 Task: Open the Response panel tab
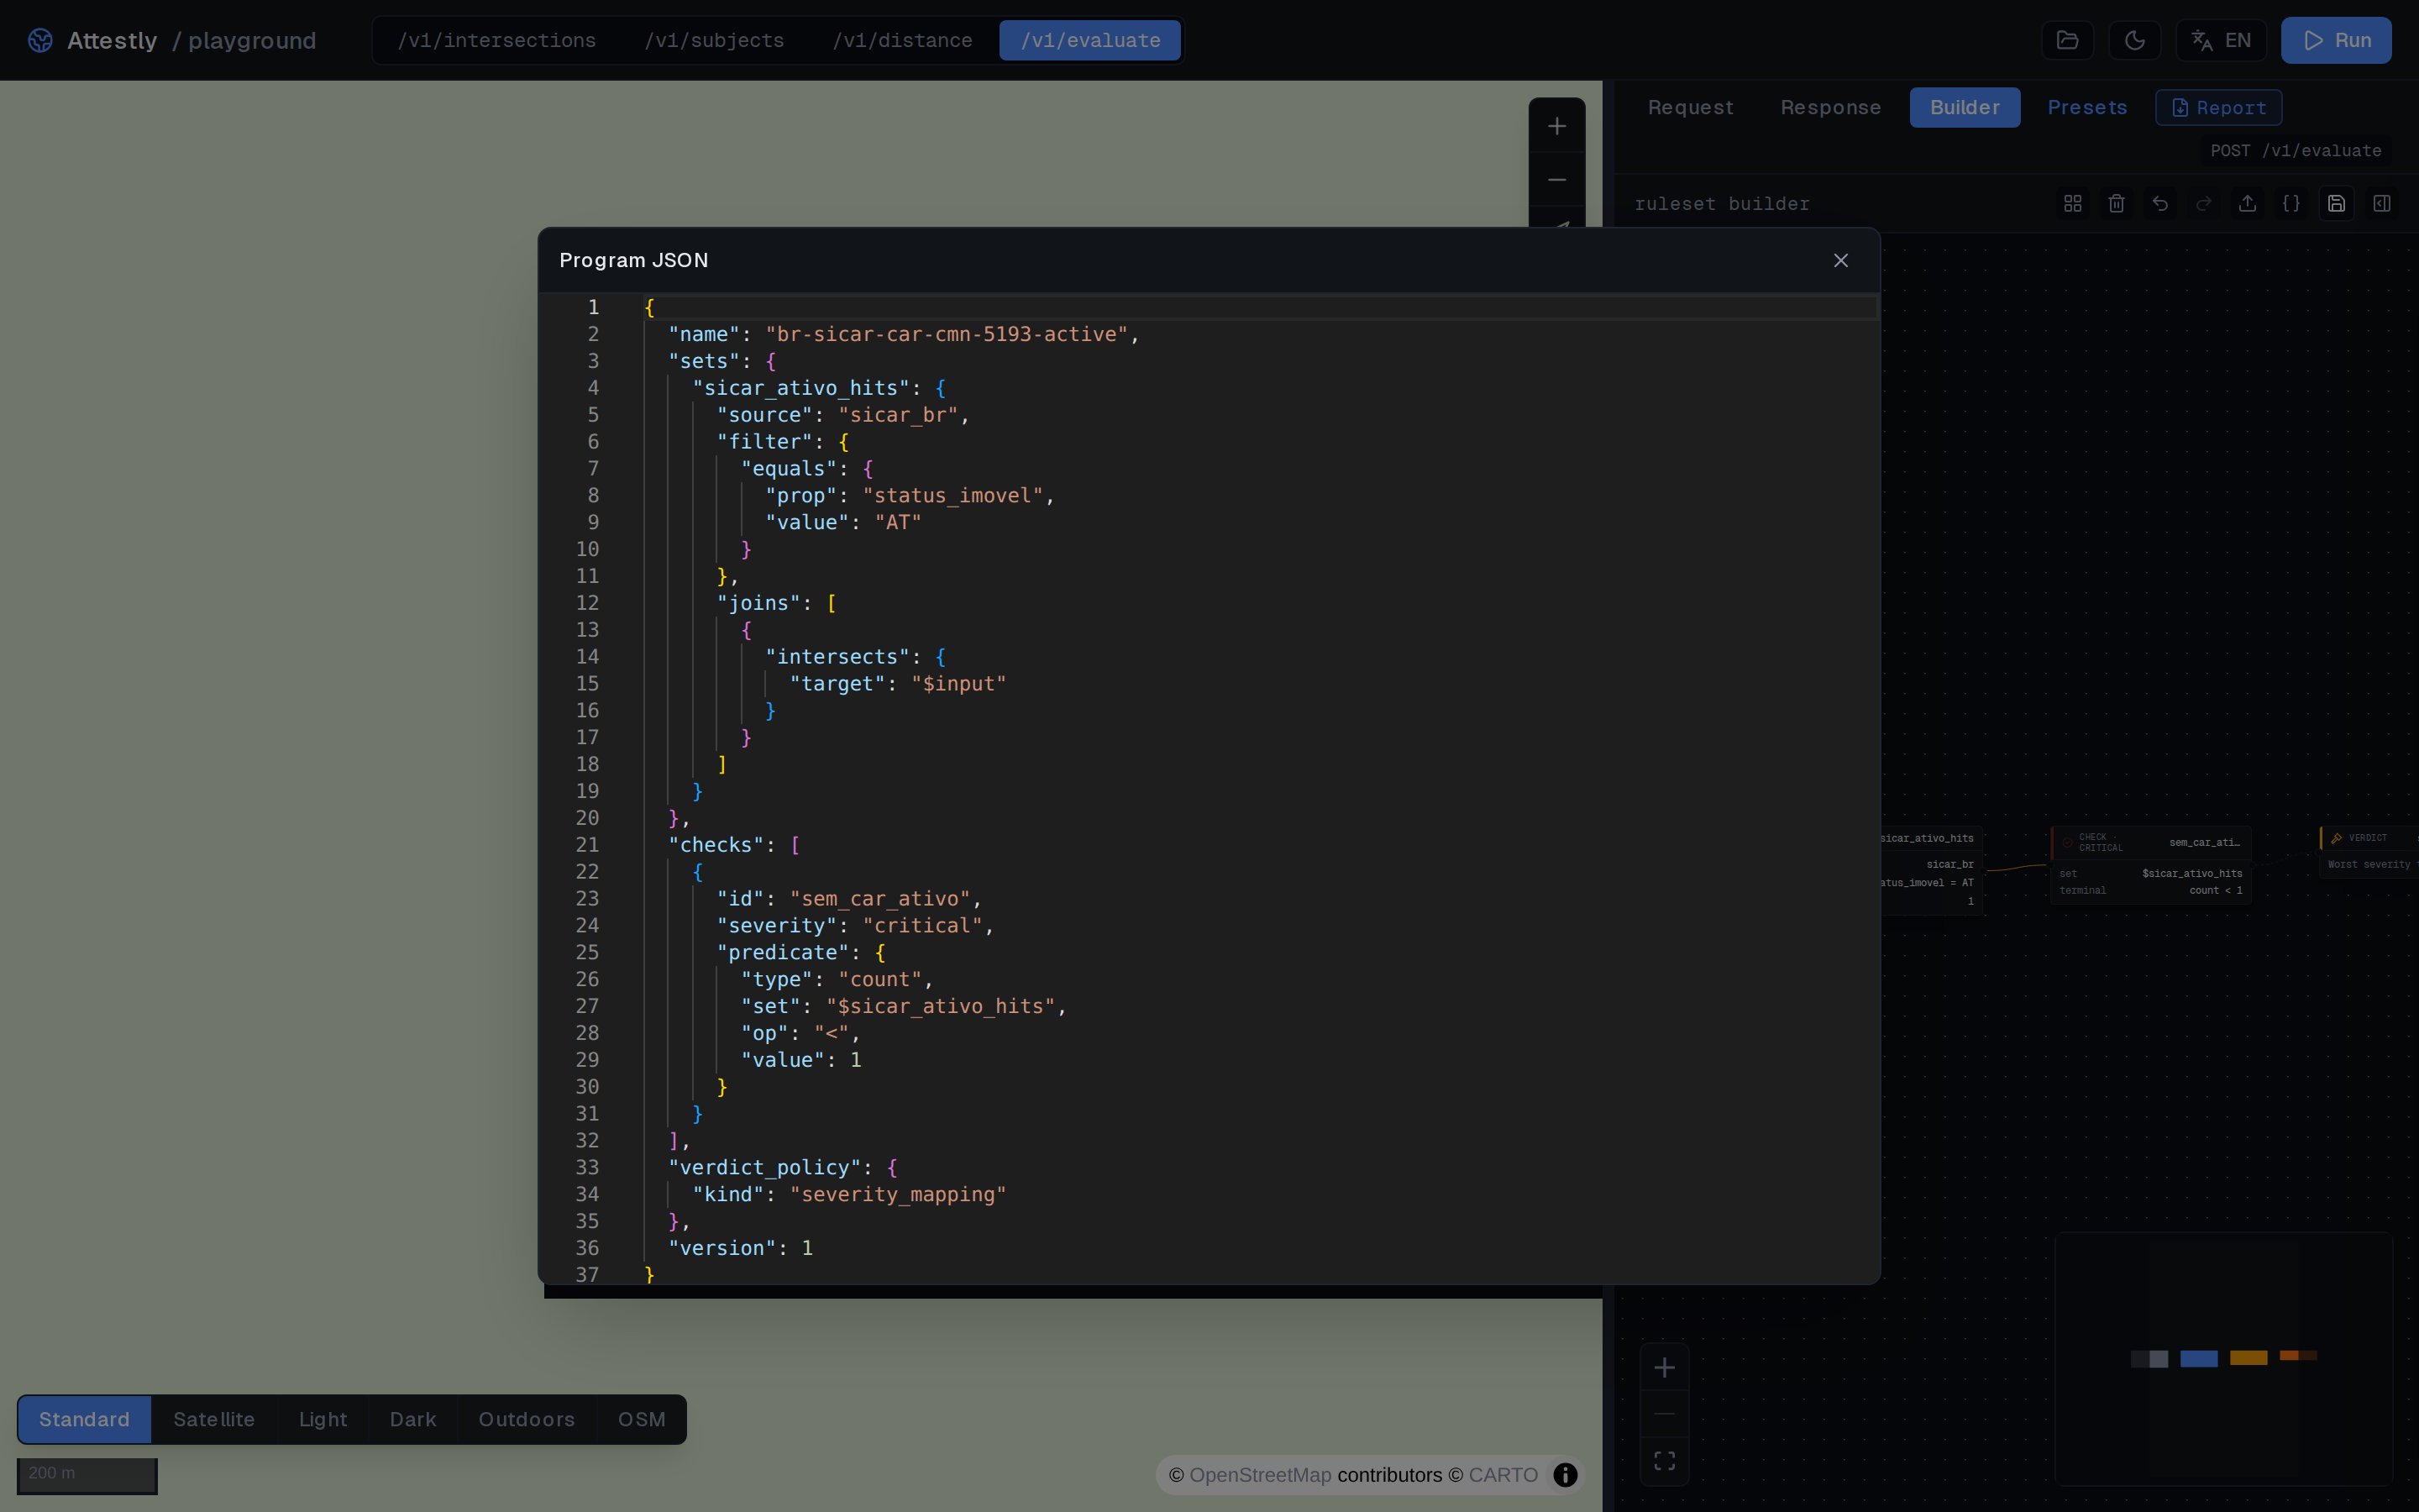1830,107
